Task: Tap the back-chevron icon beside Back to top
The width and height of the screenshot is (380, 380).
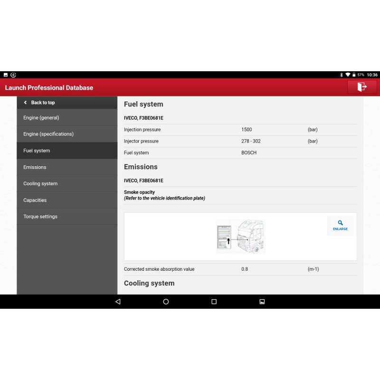Action: [x=26, y=103]
